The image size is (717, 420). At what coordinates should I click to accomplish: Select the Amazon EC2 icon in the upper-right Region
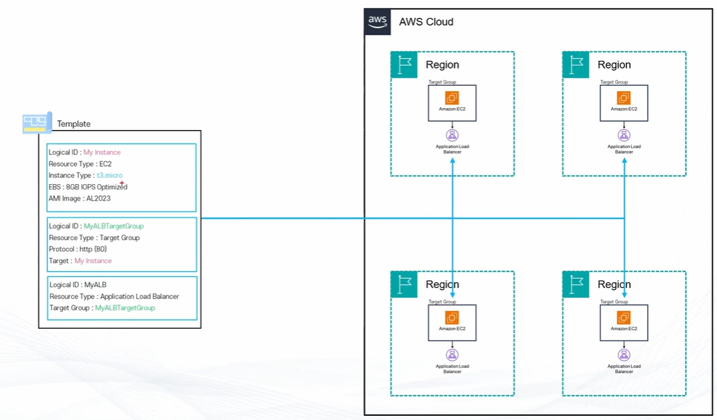tap(623, 98)
